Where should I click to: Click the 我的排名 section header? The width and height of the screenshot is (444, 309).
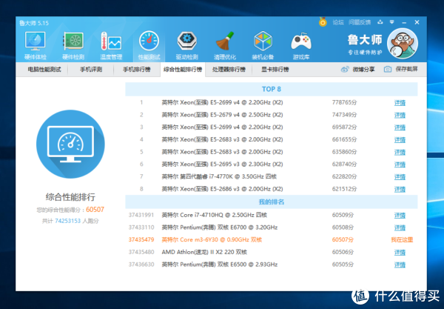point(272,202)
